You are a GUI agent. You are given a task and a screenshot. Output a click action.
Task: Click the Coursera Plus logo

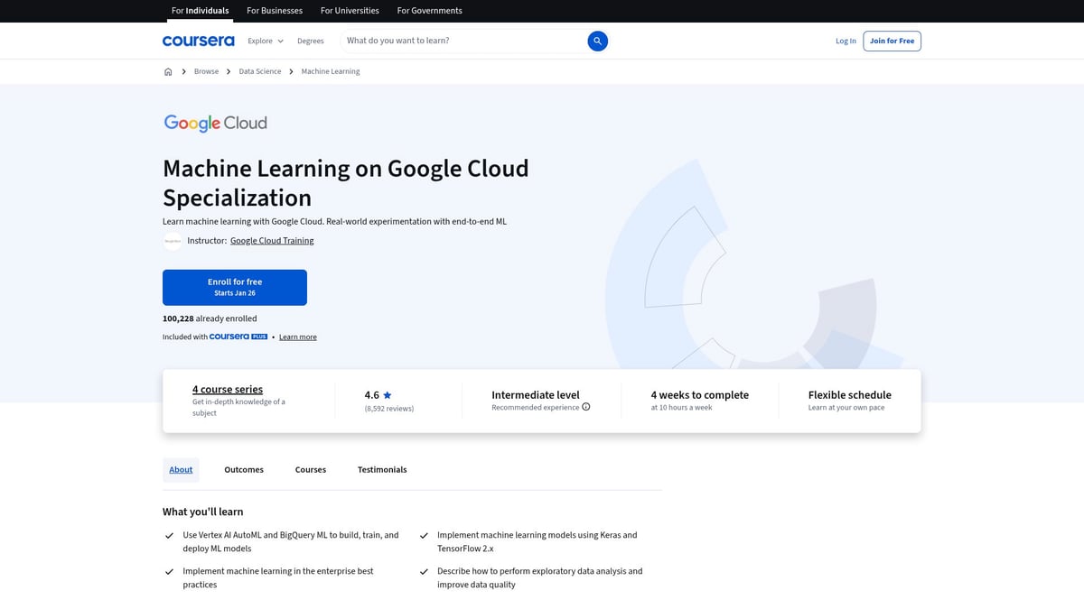click(238, 337)
